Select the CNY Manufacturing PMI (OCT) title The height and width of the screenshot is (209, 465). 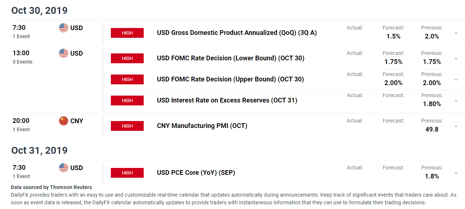pos(202,126)
